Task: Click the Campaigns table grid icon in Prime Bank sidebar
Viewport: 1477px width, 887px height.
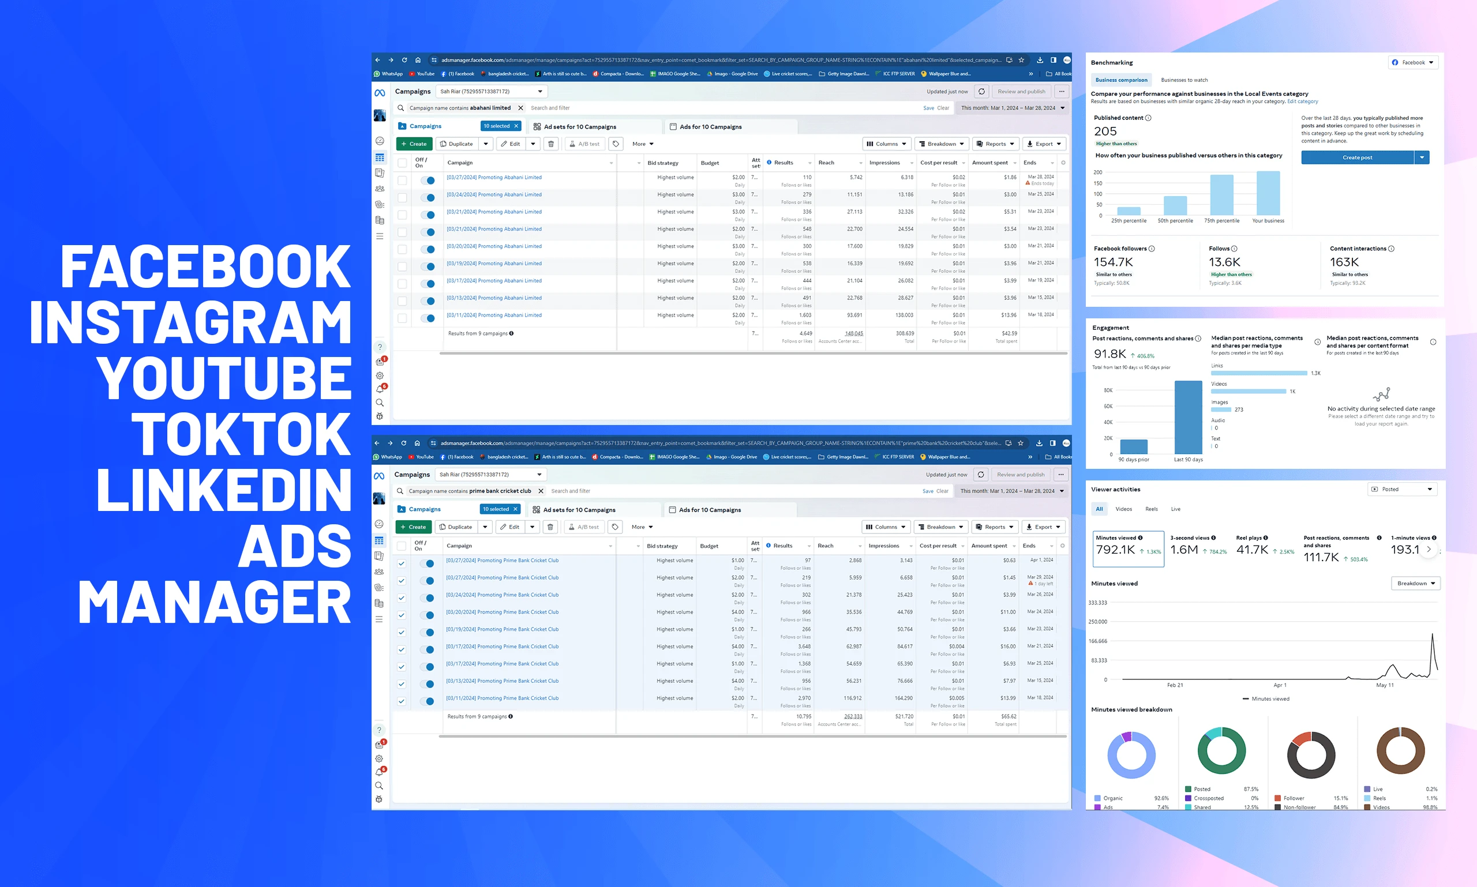Action: click(x=379, y=541)
